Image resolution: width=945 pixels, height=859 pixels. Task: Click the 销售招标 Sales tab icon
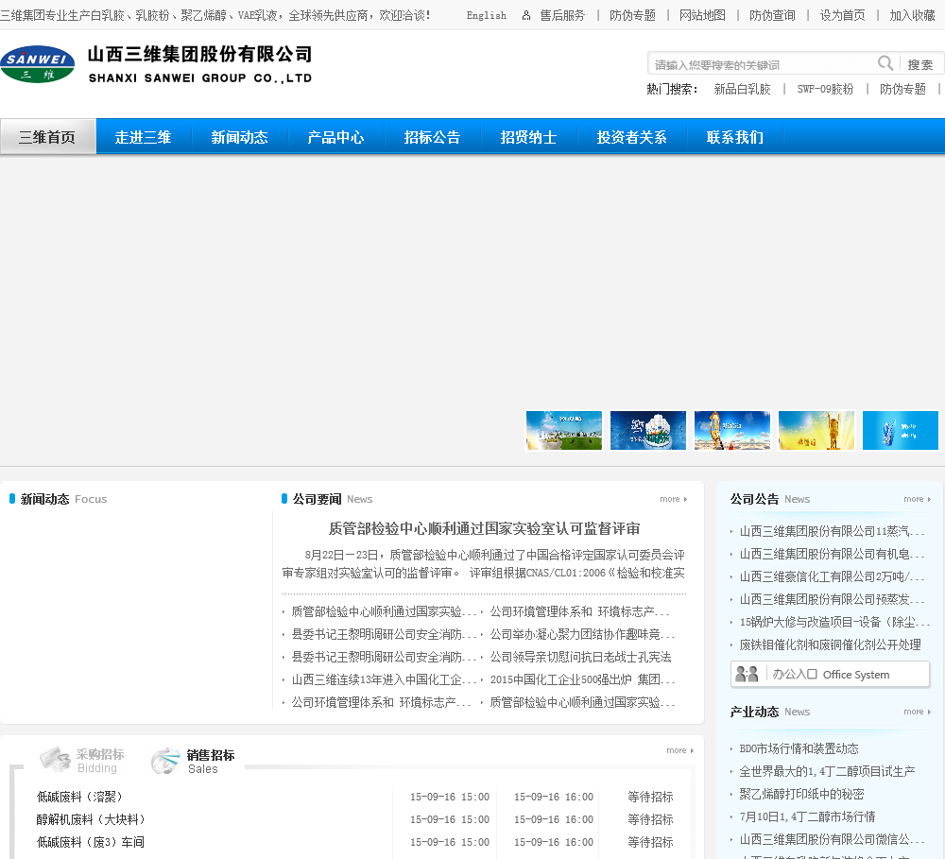[x=166, y=761]
